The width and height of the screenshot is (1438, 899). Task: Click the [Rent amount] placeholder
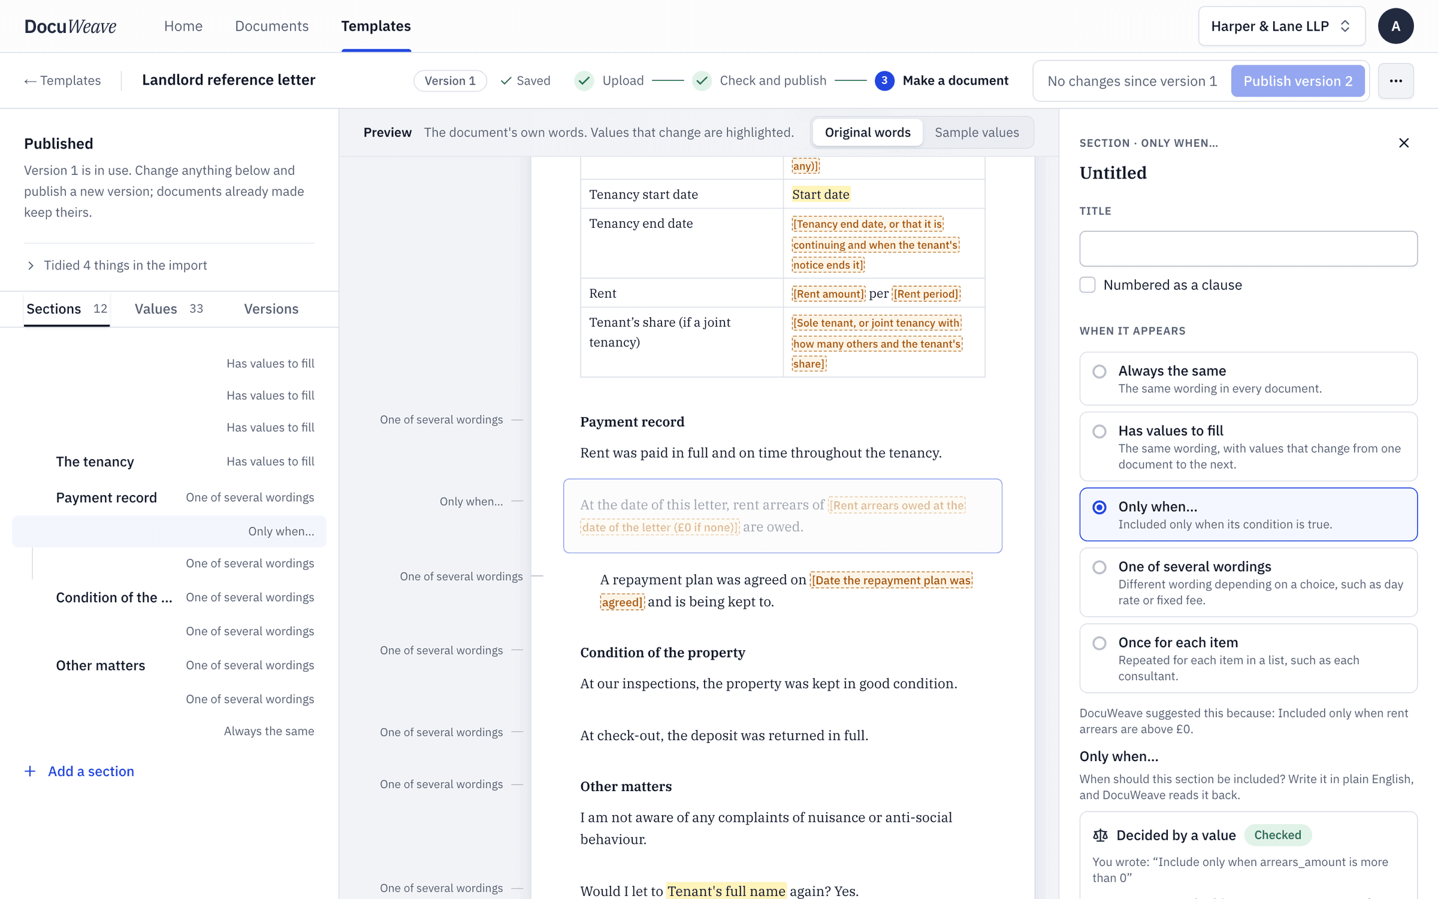[x=829, y=294]
